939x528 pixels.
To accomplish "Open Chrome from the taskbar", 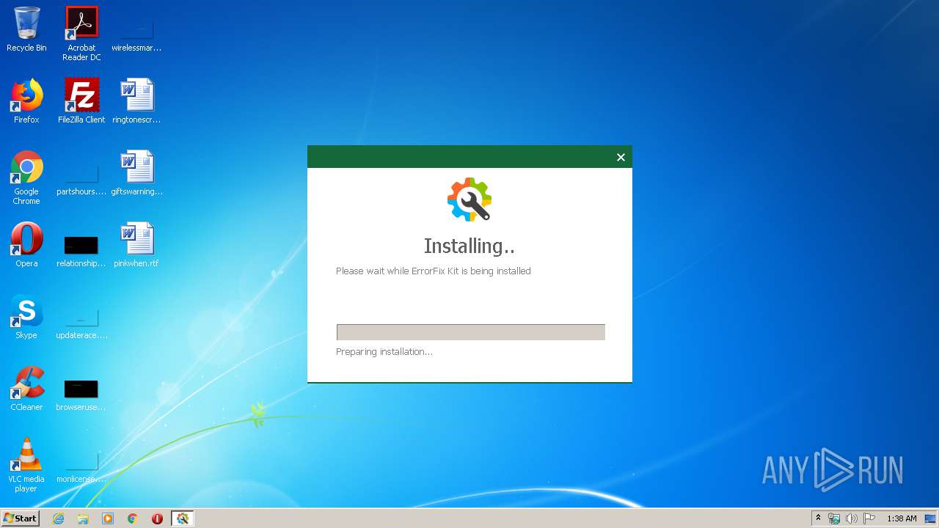I will pos(133,518).
